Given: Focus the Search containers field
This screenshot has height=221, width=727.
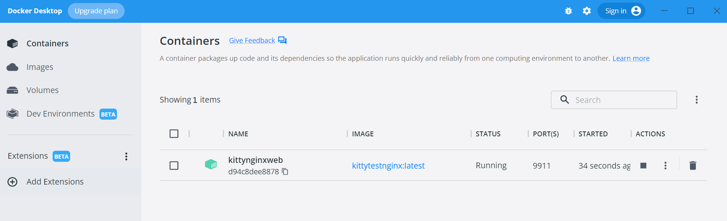Looking at the screenshot, I should tap(614, 100).
